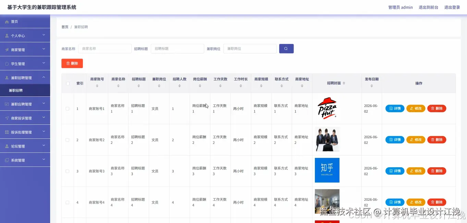467x223 pixels.
Task: Click 首页 in the breadcrumb
Action: point(65,27)
